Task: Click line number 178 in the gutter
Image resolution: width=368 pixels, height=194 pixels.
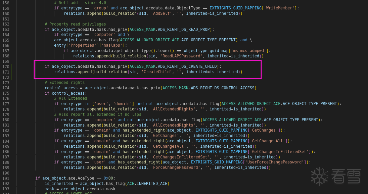Action: 6,109
